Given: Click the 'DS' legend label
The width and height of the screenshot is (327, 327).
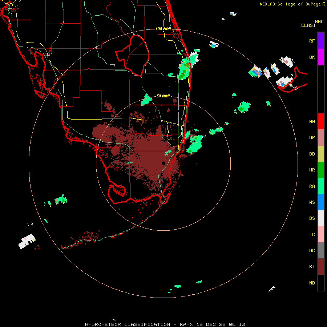Looking at the screenshot, I should click(312, 218).
